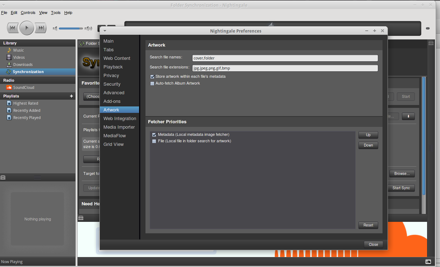Select the Web Integration preferences category
This screenshot has height=267, width=440.
tap(119, 119)
